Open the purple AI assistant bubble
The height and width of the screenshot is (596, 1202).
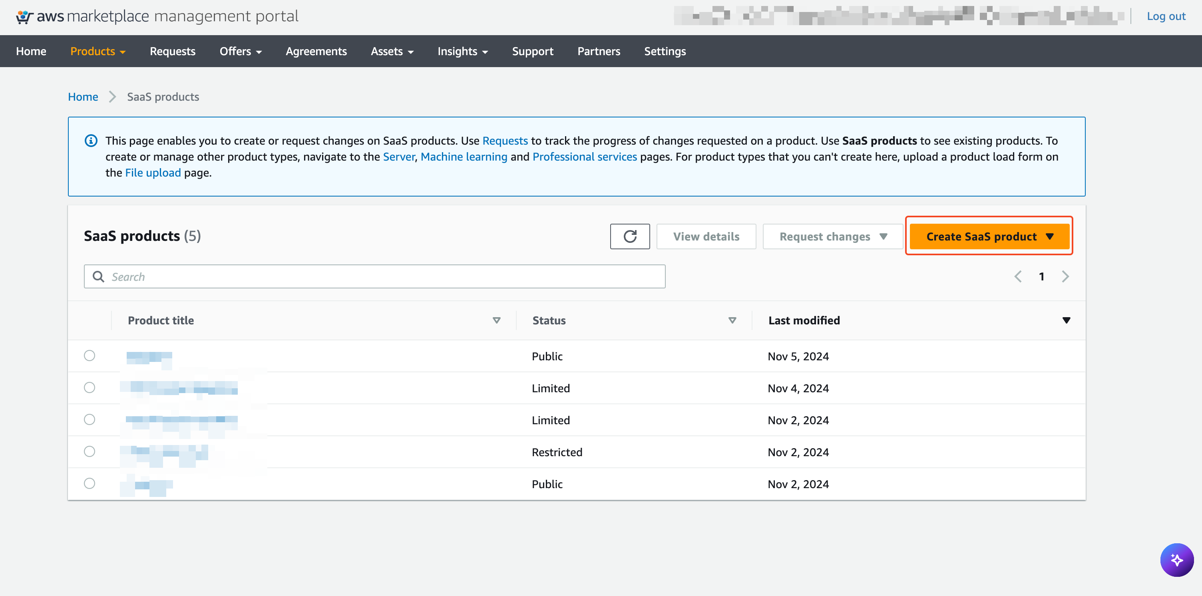(1176, 560)
